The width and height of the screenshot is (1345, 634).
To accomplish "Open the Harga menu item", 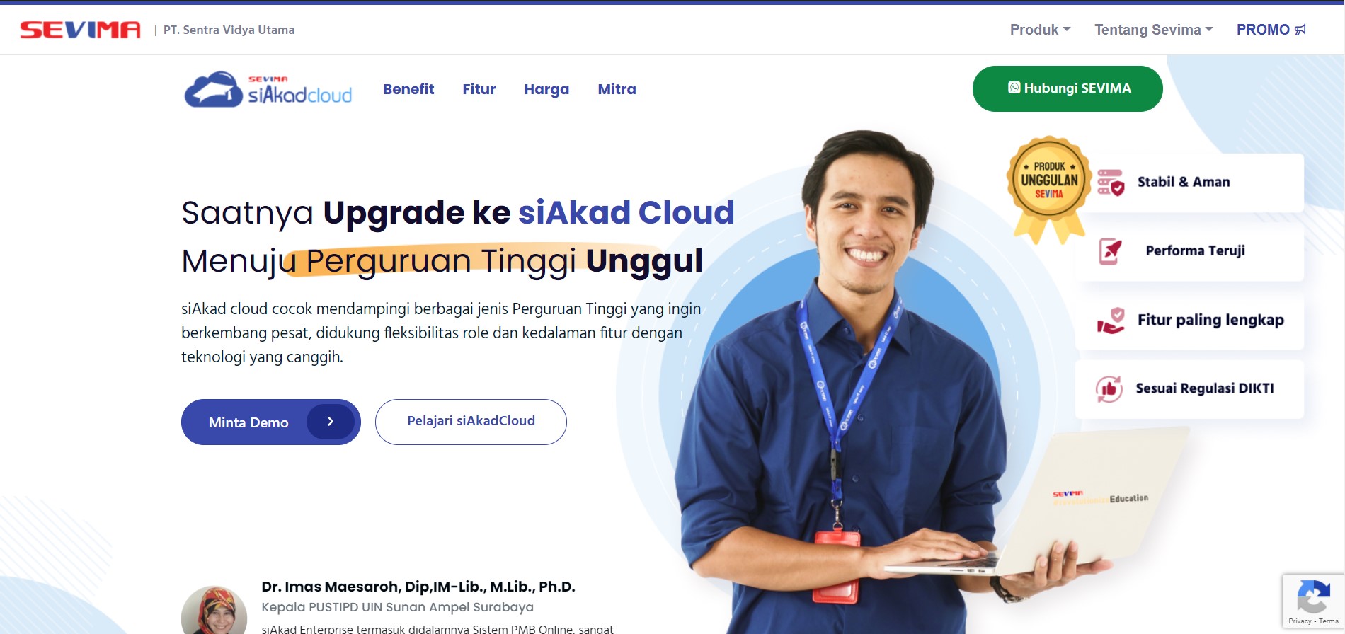I will [x=546, y=89].
